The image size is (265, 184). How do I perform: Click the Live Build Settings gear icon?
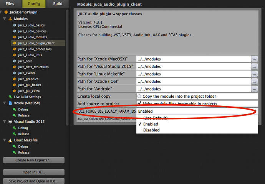pos(10,97)
